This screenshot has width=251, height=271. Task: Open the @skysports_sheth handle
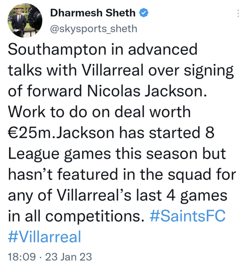tap(93, 28)
